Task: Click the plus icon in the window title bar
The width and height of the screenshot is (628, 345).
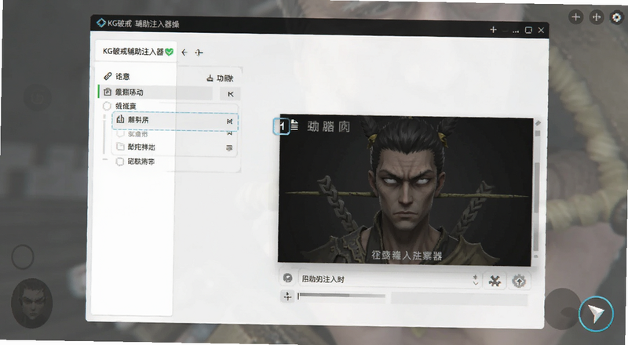Action: [x=494, y=30]
